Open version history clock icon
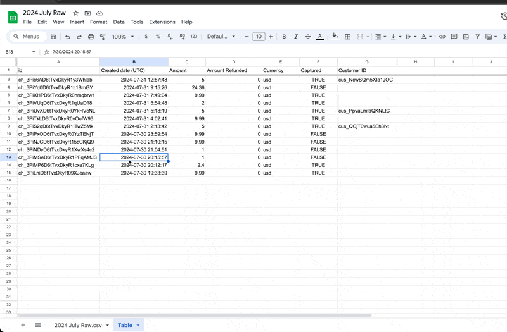Screen dimensions: 507x332 [504, 16]
